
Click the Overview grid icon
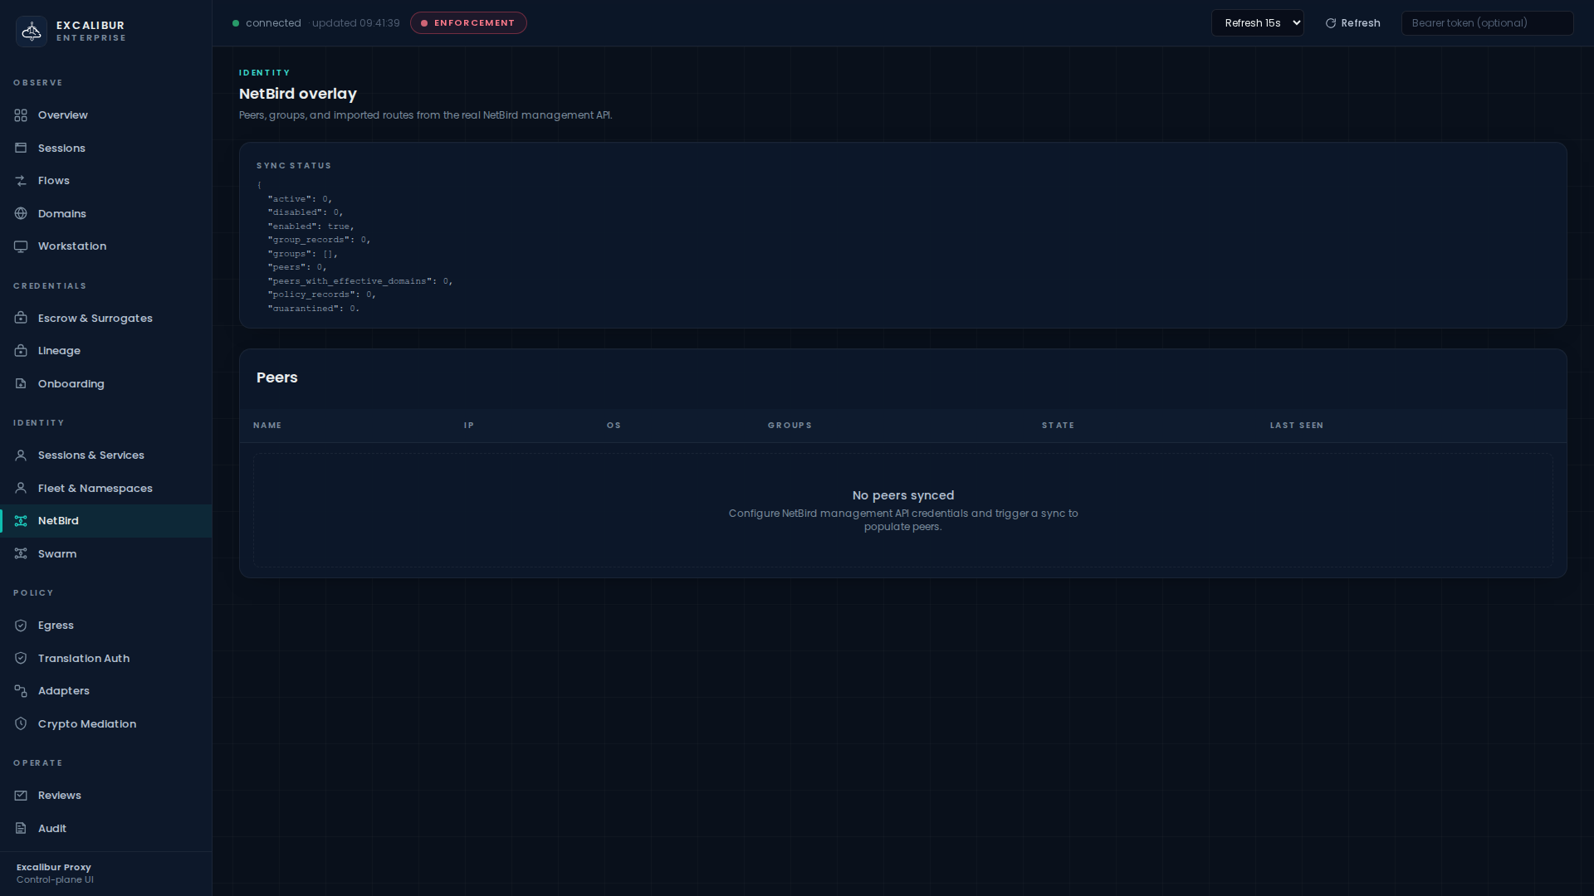pyautogui.click(x=21, y=115)
